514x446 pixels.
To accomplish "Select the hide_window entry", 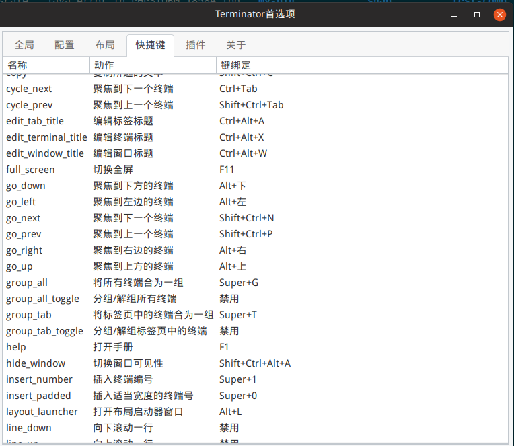I will pos(36,363).
